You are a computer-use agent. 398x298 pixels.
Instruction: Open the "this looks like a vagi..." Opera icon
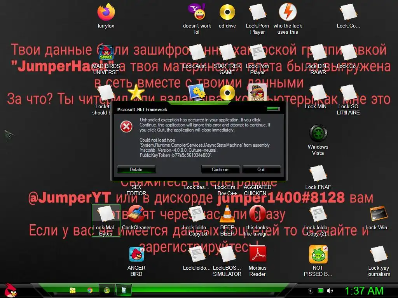(x=257, y=214)
